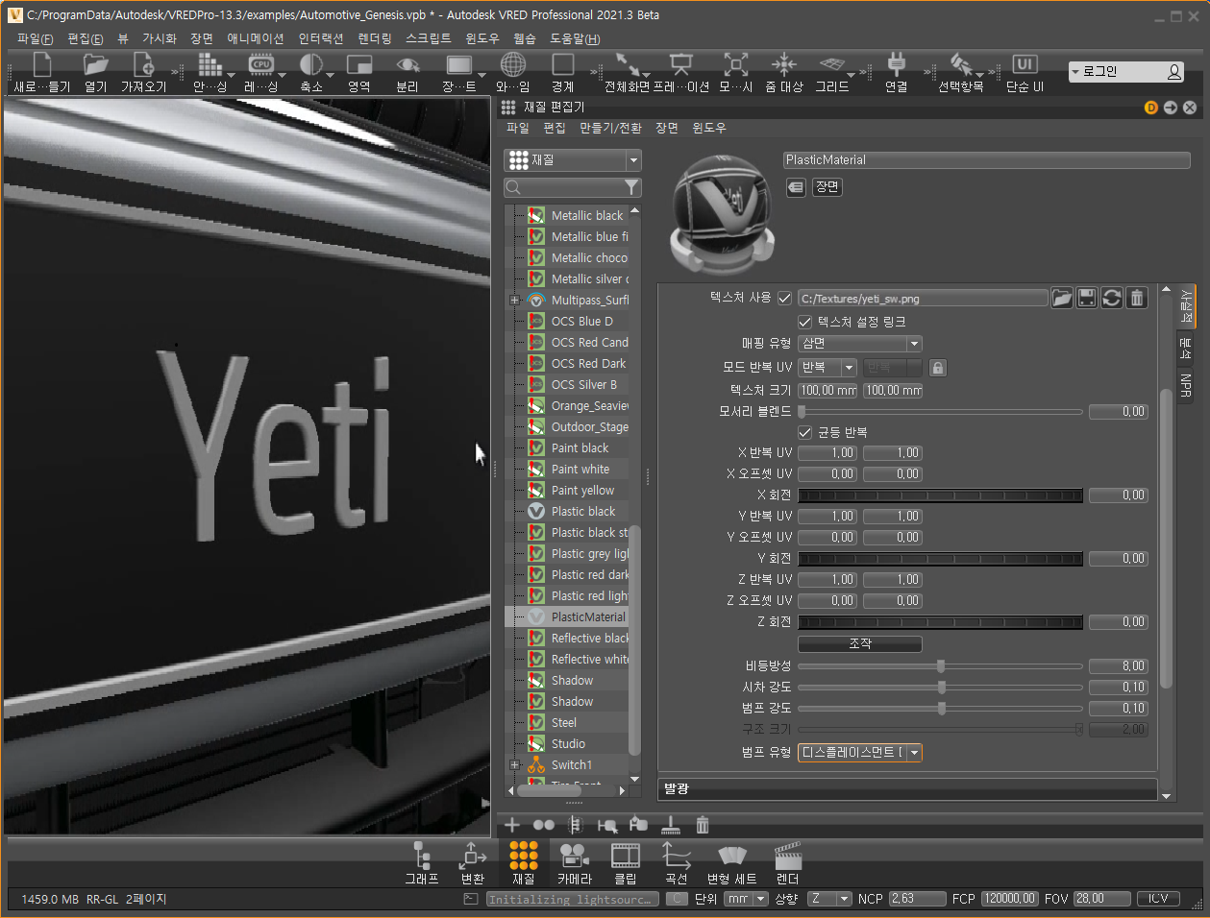Viewport: 1210px width, 918px height.
Task: Adjust the 비등방성 slider
Action: click(x=941, y=665)
